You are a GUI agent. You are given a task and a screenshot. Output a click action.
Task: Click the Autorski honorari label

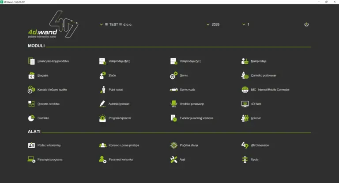119,104
